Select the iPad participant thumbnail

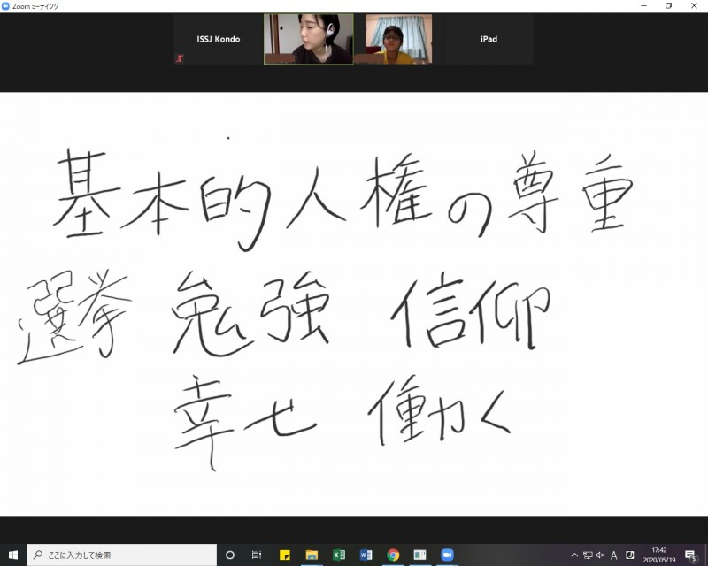pyautogui.click(x=488, y=39)
